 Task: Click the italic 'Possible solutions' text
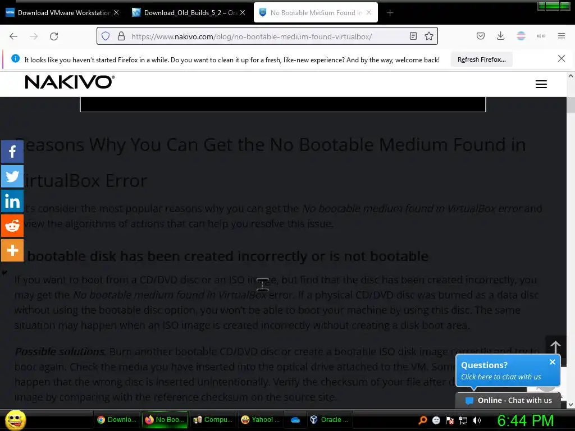pos(60,351)
